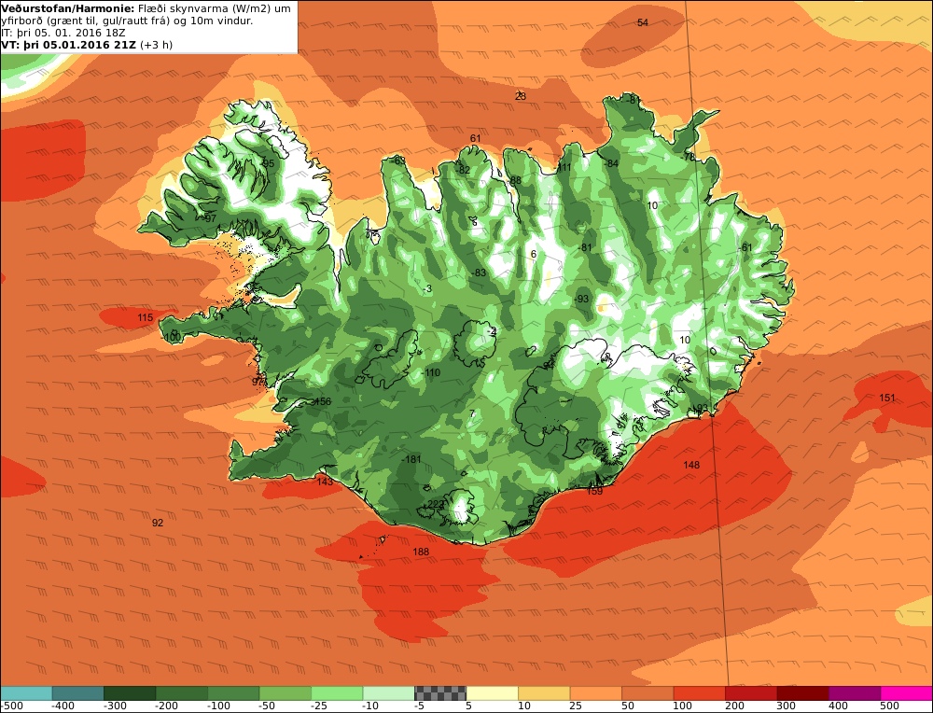Click the '100' value near Snæfellsnes tip
Screen dimensions: 933x713
click(173, 338)
